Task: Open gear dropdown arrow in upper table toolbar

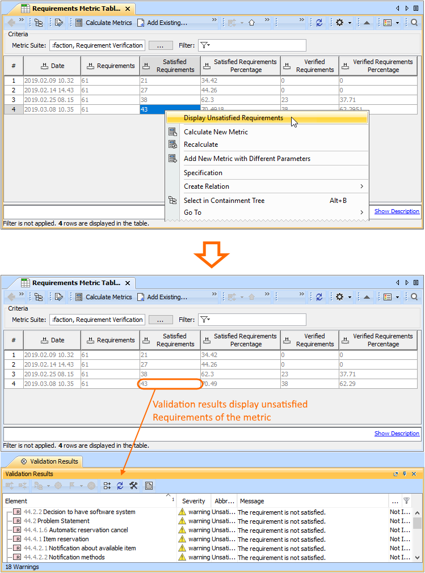Action: (350, 23)
